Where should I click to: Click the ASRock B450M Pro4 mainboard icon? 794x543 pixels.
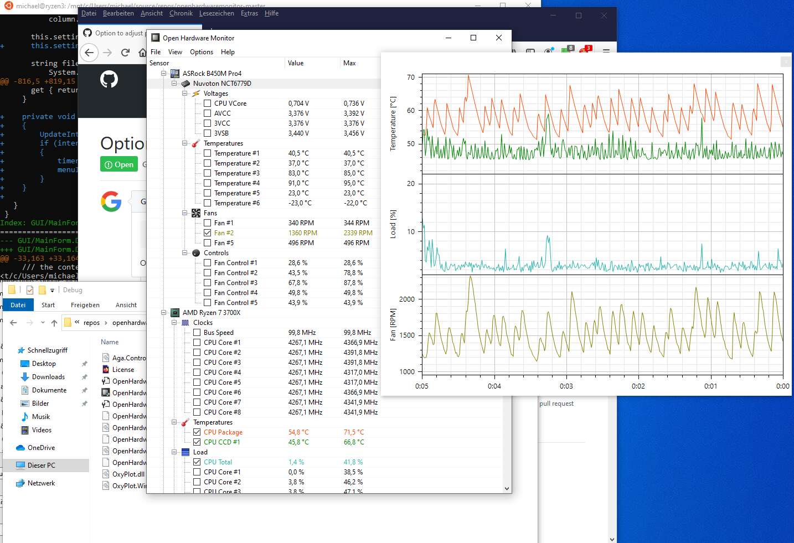[174, 73]
